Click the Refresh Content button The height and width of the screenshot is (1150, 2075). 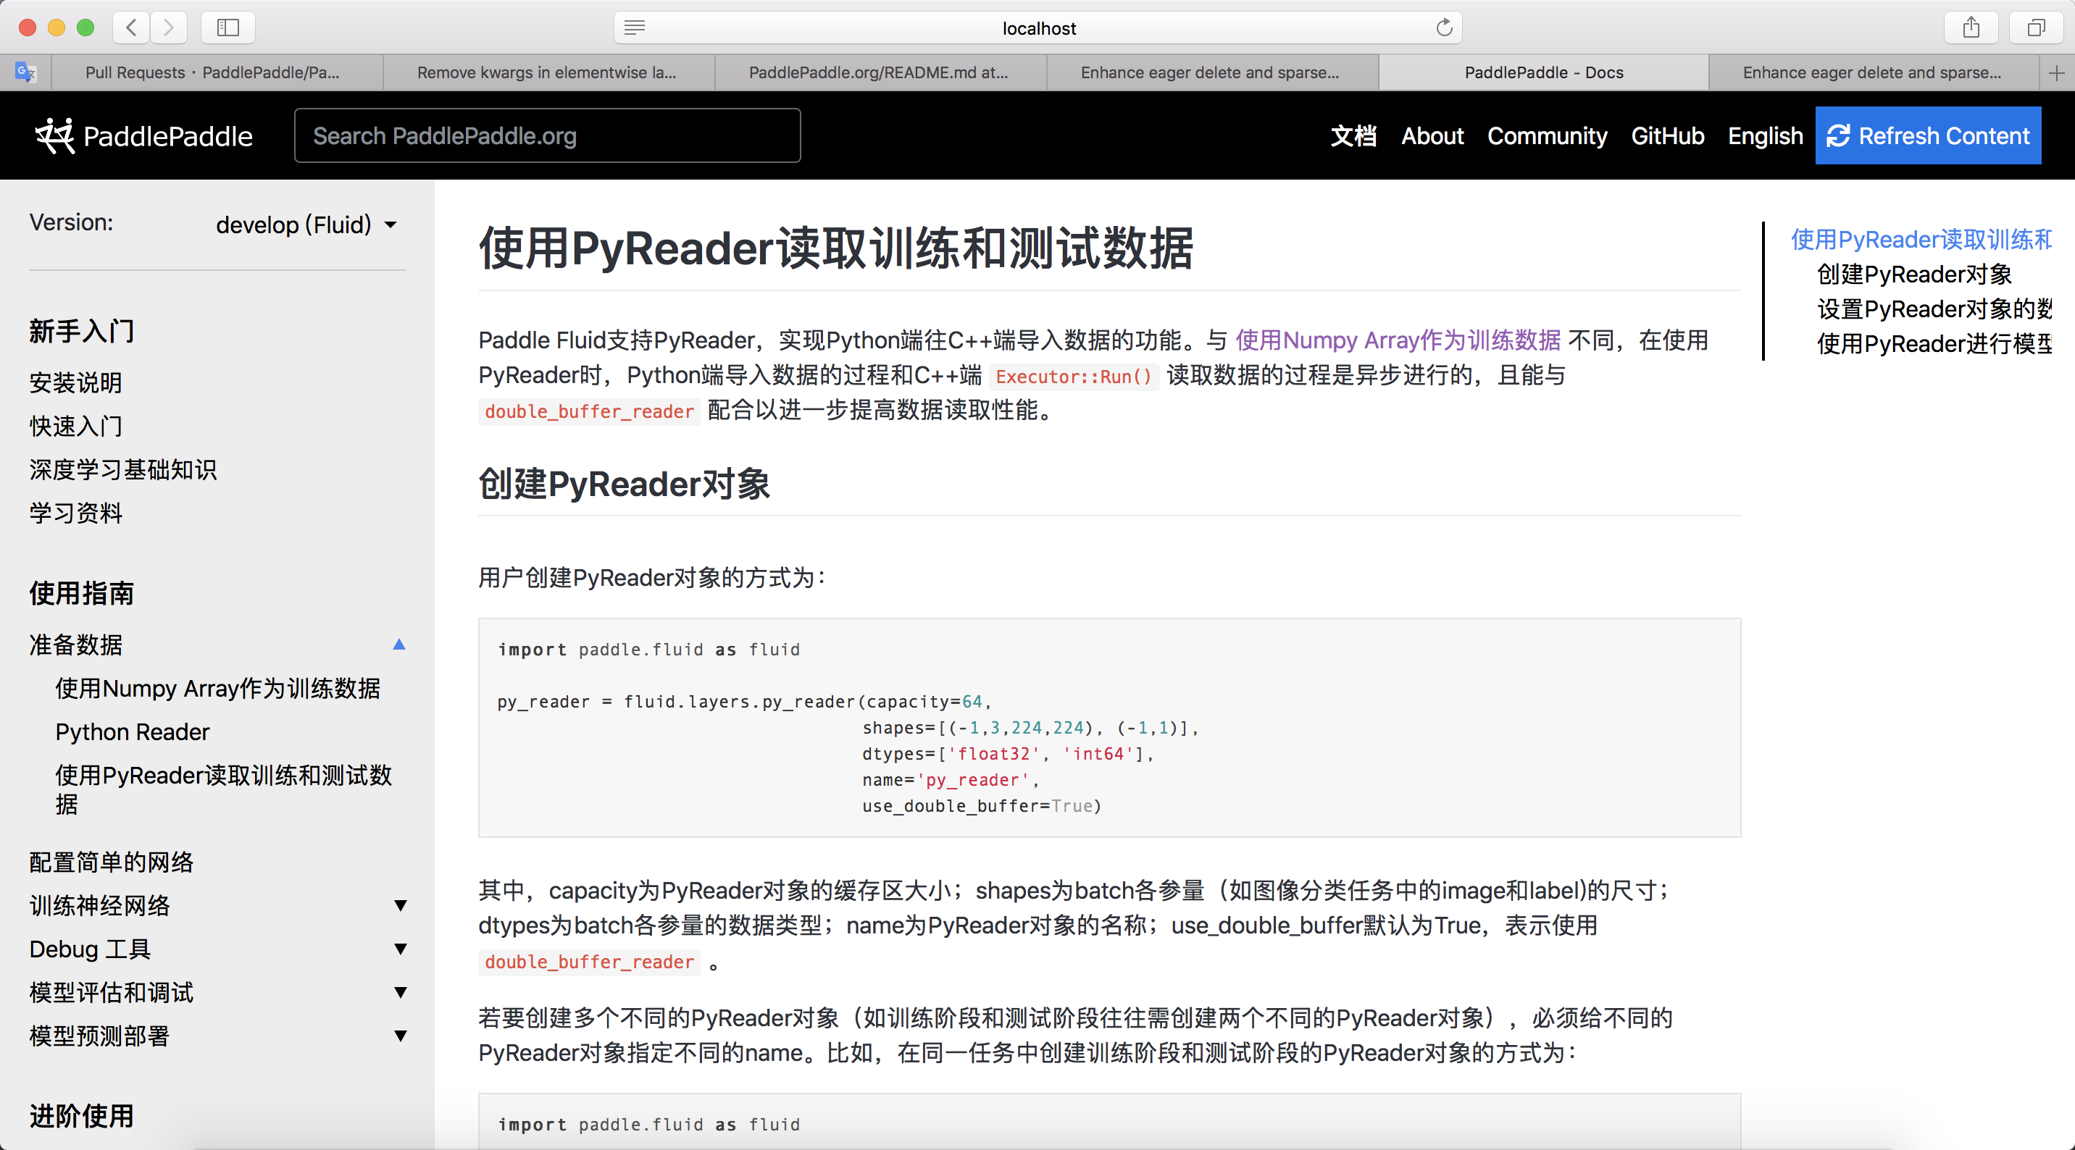coord(1928,135)
